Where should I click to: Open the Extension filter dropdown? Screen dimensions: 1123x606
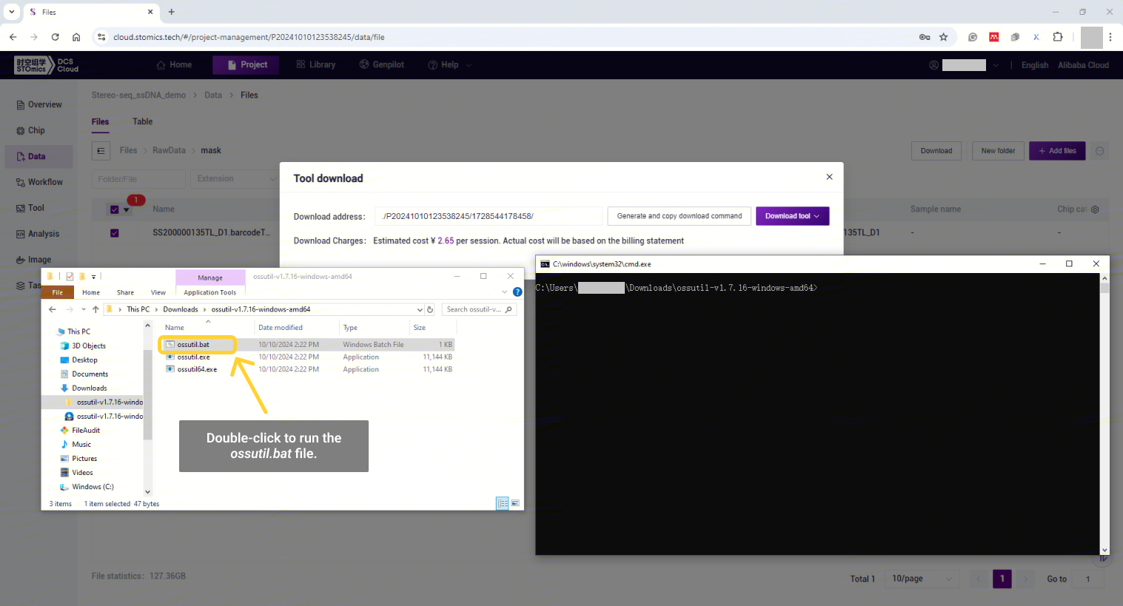234,179
